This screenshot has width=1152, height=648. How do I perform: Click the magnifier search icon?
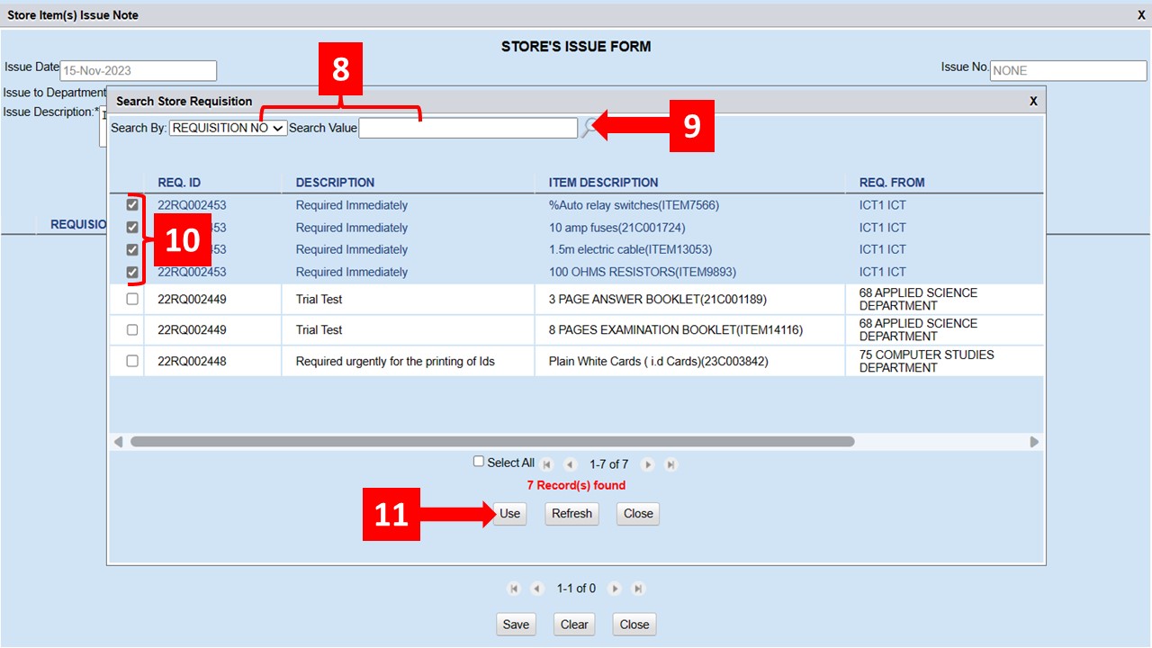pos(589,128)
